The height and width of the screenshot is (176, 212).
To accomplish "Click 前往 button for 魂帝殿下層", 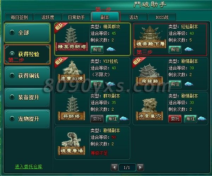I will pos(175,49).
